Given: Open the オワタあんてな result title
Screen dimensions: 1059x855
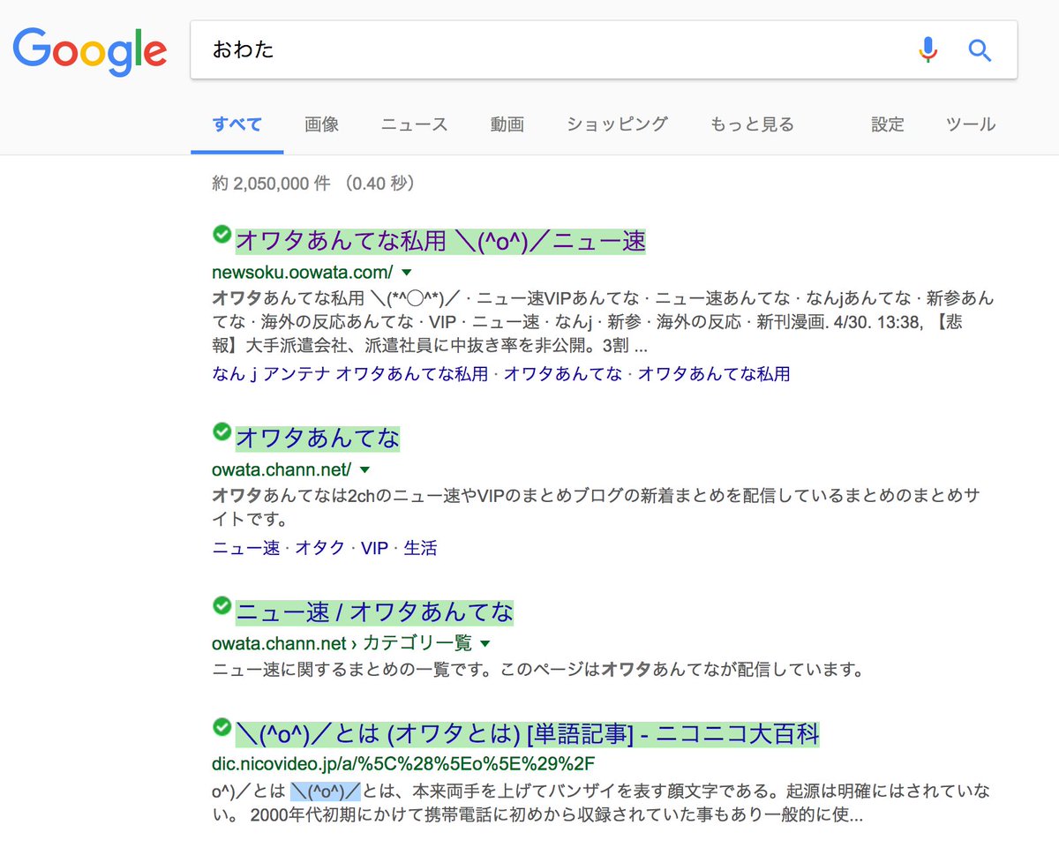Looking at the screenshot, I should 318,438.
